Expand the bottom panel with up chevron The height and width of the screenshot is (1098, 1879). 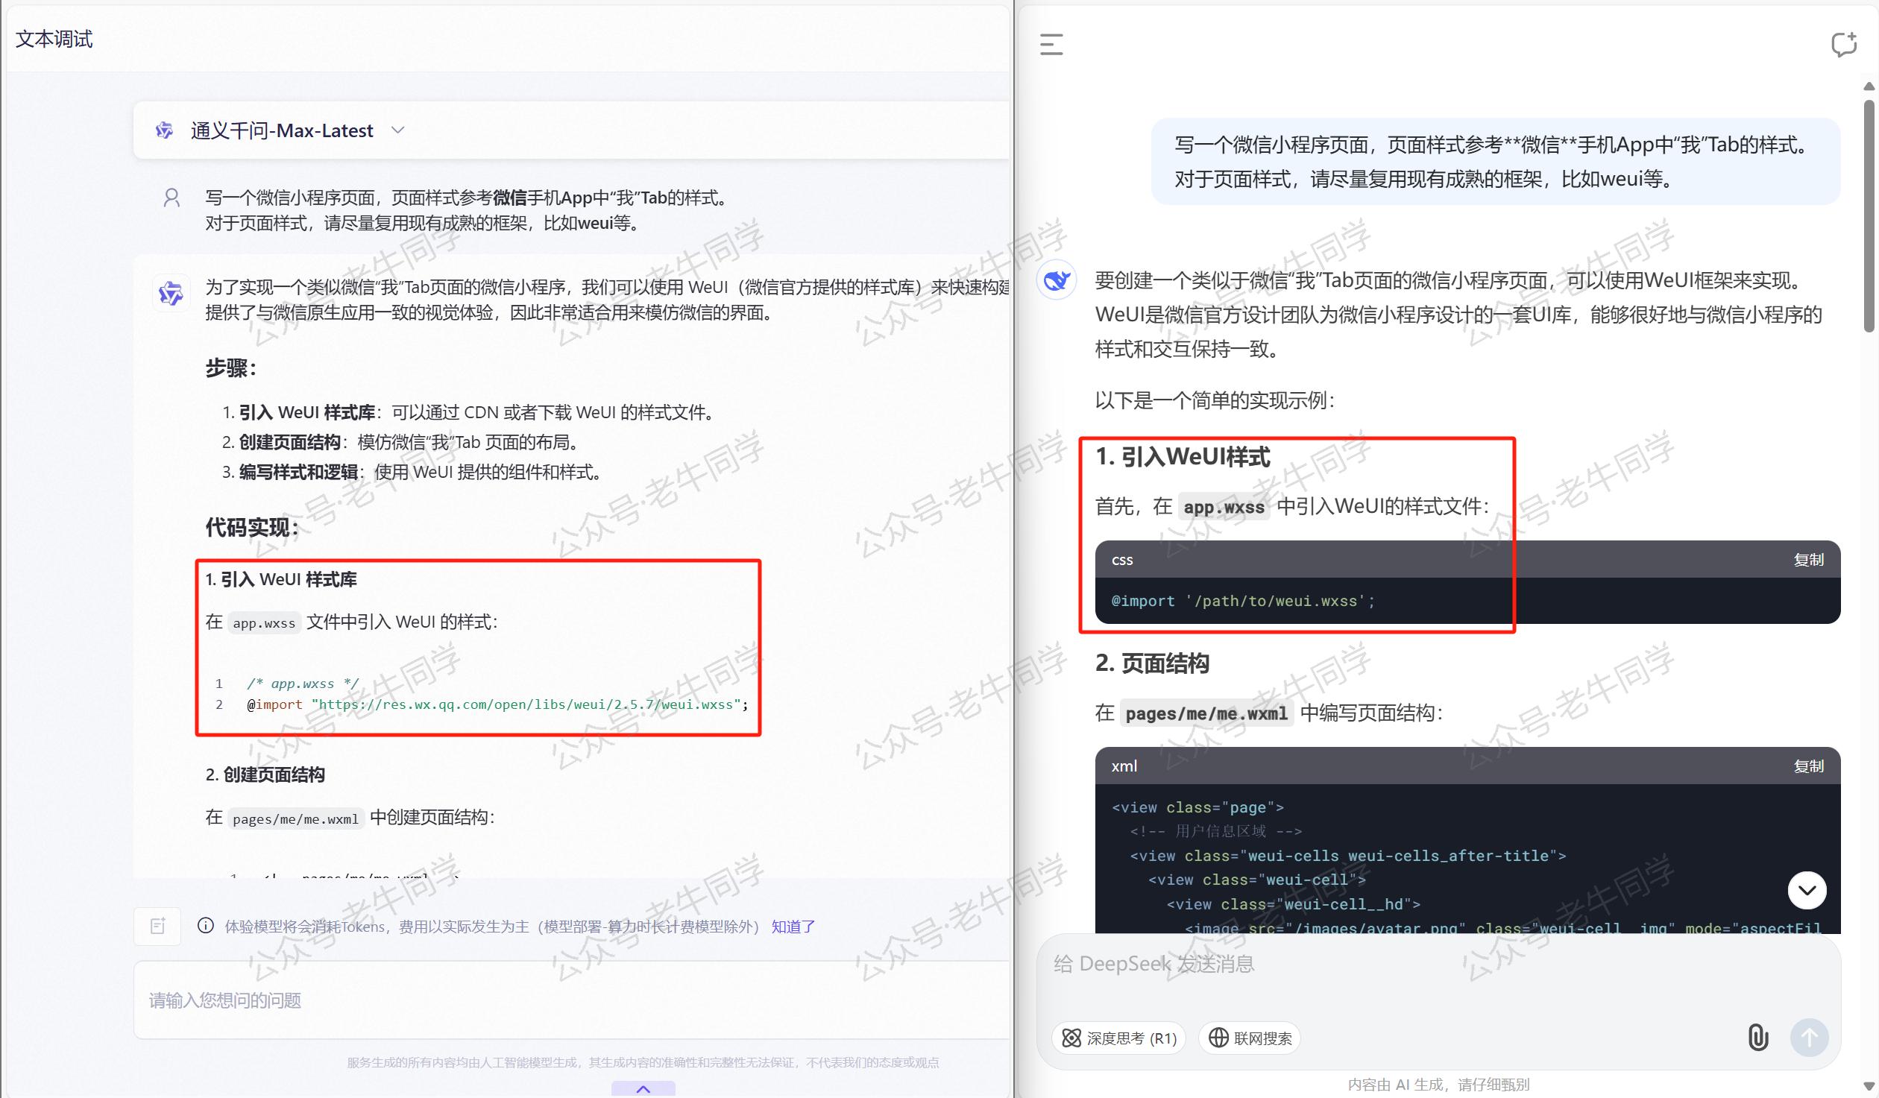click(643, 1089)
